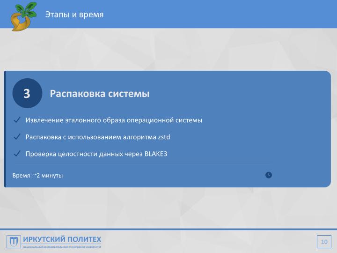This screenshot has width=337, height=253.
Task: Select the slide title 'Этапы и время'
Action: (x=74, y=15)
